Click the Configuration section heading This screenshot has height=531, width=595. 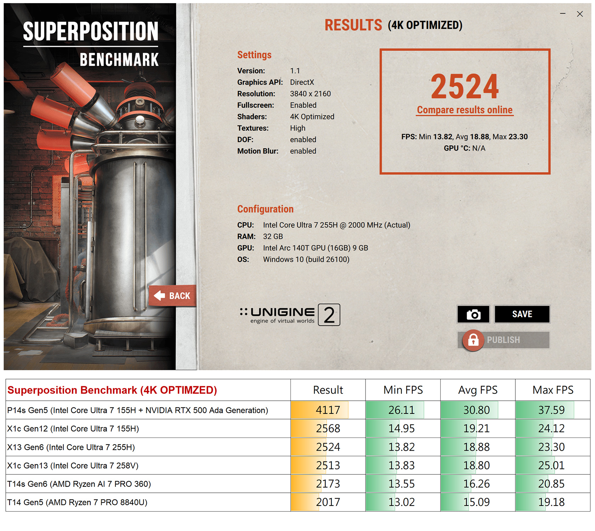265,209
